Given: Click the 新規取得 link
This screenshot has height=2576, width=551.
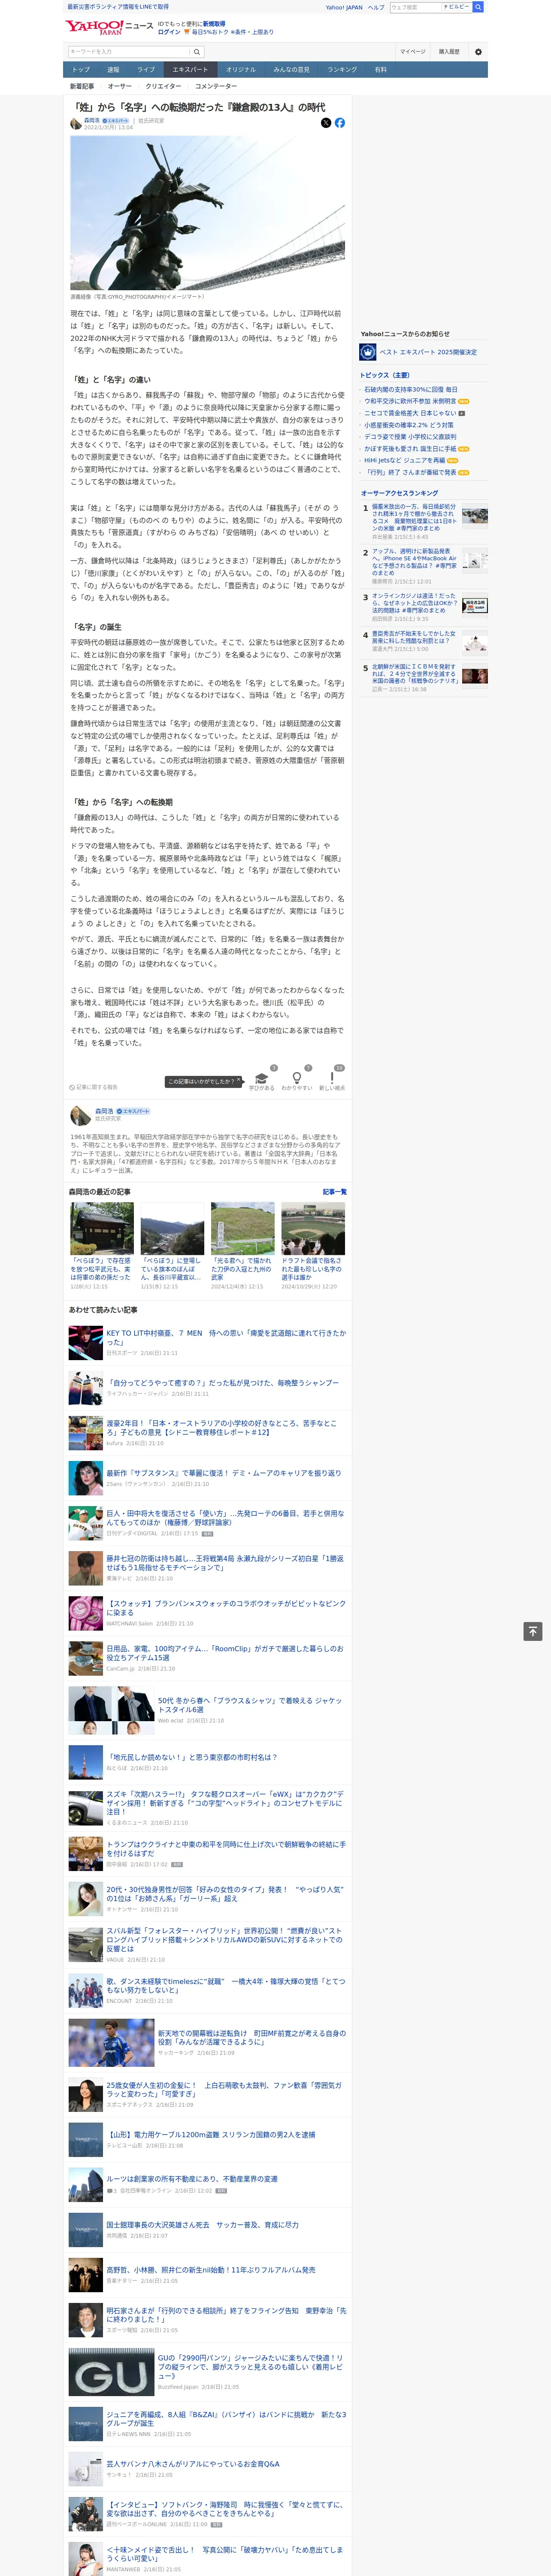Looking at the screenshot, I should tap(214, 23).
